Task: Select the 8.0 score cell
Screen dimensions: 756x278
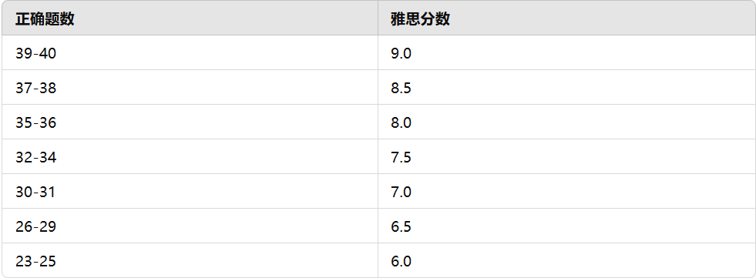Action: pos(566,122)
